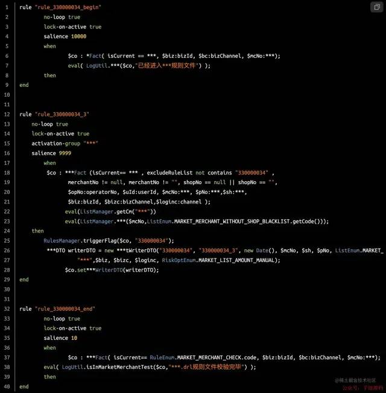Click line number 40 in gutter
386x393 pixels.
[x=7, y=386]
